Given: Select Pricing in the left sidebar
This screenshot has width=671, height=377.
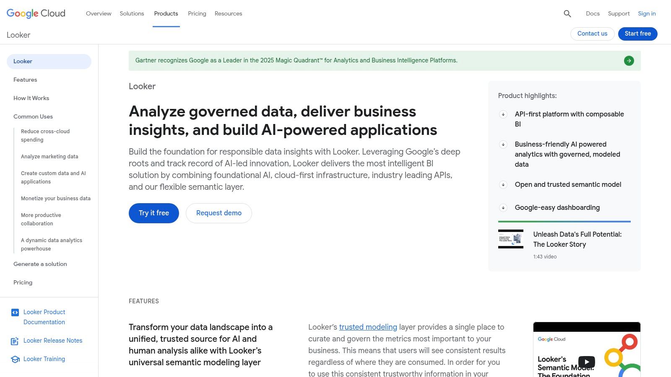Looking at the screenshot, I should pyautogui.click(x=23, y=282).
